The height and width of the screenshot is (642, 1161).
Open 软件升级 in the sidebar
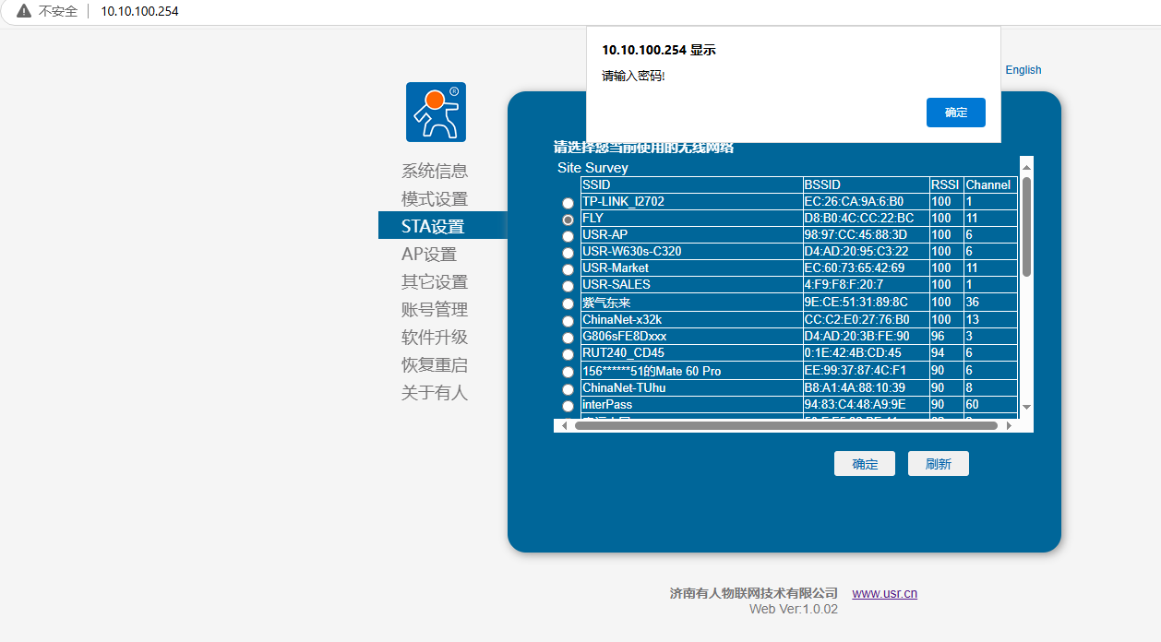tap(435, 337)
